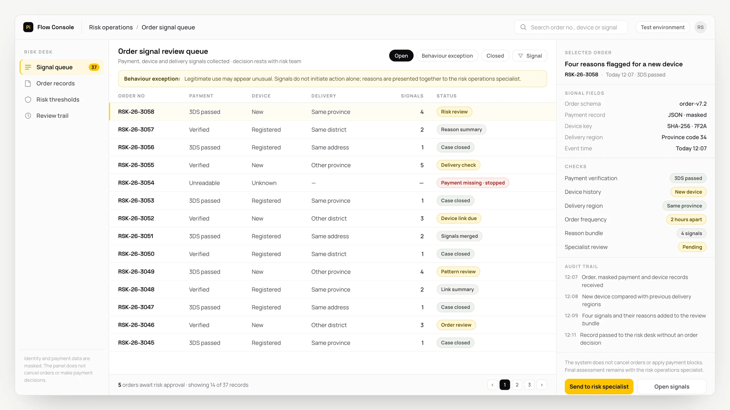Click the Review trail clock icon
Image resolution: width=730 pixels, height=410 pixels.
(x=28, y=116)
